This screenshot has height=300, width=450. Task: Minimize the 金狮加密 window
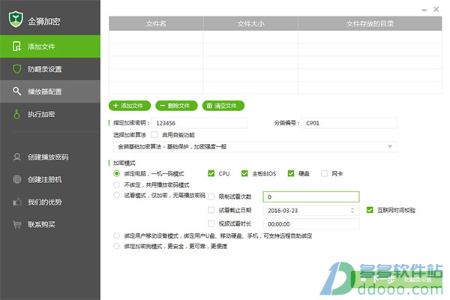point(424,10)
